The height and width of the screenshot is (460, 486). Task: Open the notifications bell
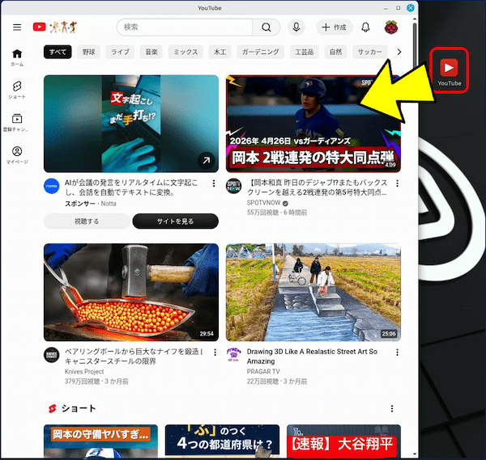tap(366, 27)
